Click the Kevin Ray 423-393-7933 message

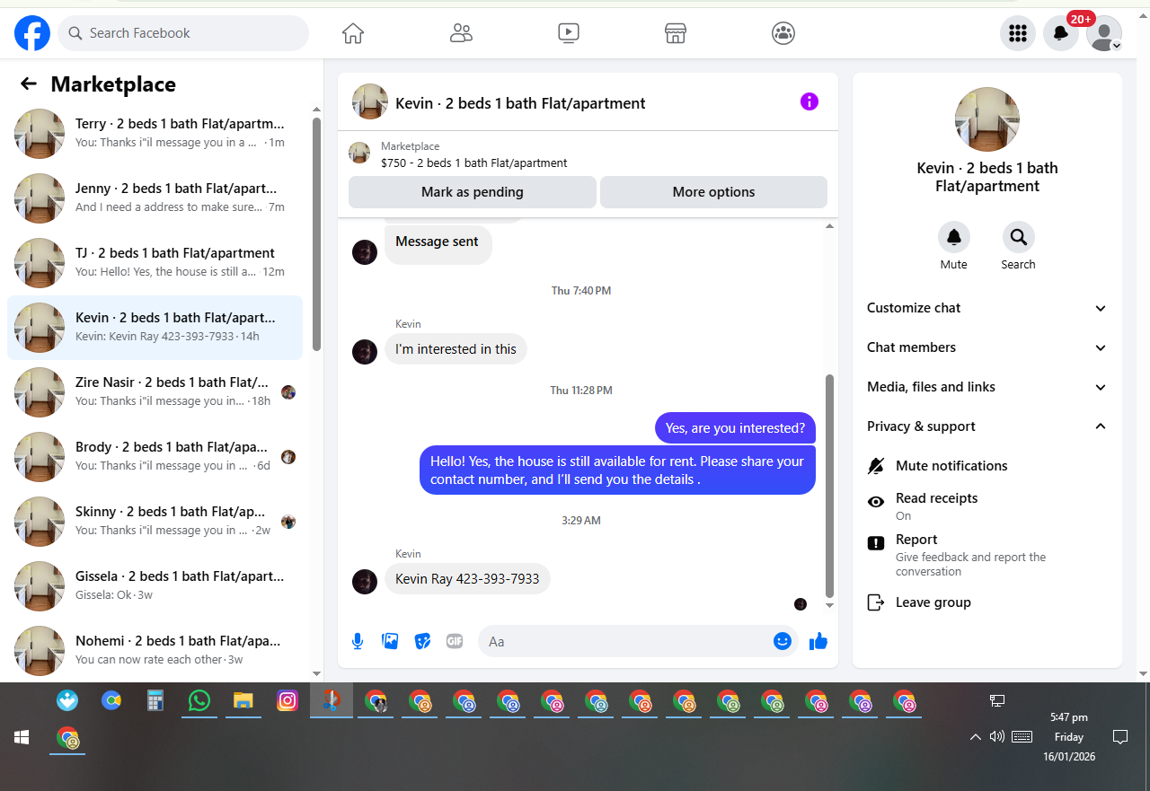(x=467, y=579)
